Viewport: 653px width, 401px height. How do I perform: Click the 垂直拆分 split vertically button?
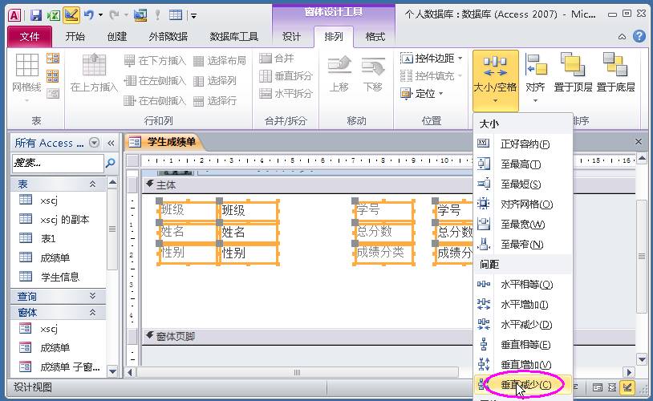(x=286, y=75)
